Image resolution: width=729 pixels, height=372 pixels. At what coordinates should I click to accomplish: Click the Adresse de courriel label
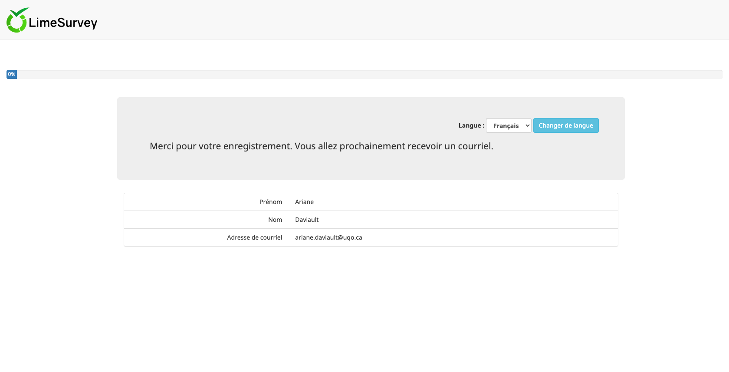(x=254, y=237)
